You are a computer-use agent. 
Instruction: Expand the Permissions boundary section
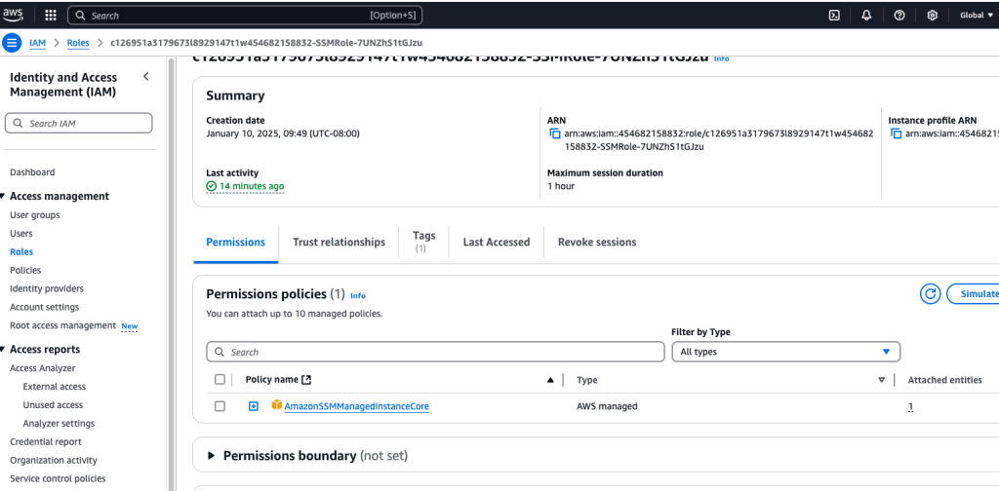212,456
